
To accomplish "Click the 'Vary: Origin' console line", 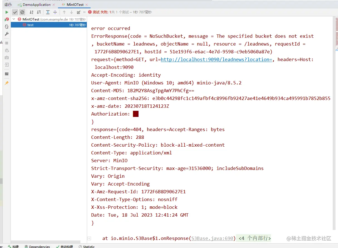I will click(108, 176).
